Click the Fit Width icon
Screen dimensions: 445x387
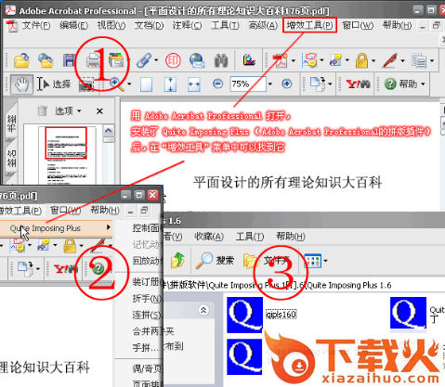point(194,84)
